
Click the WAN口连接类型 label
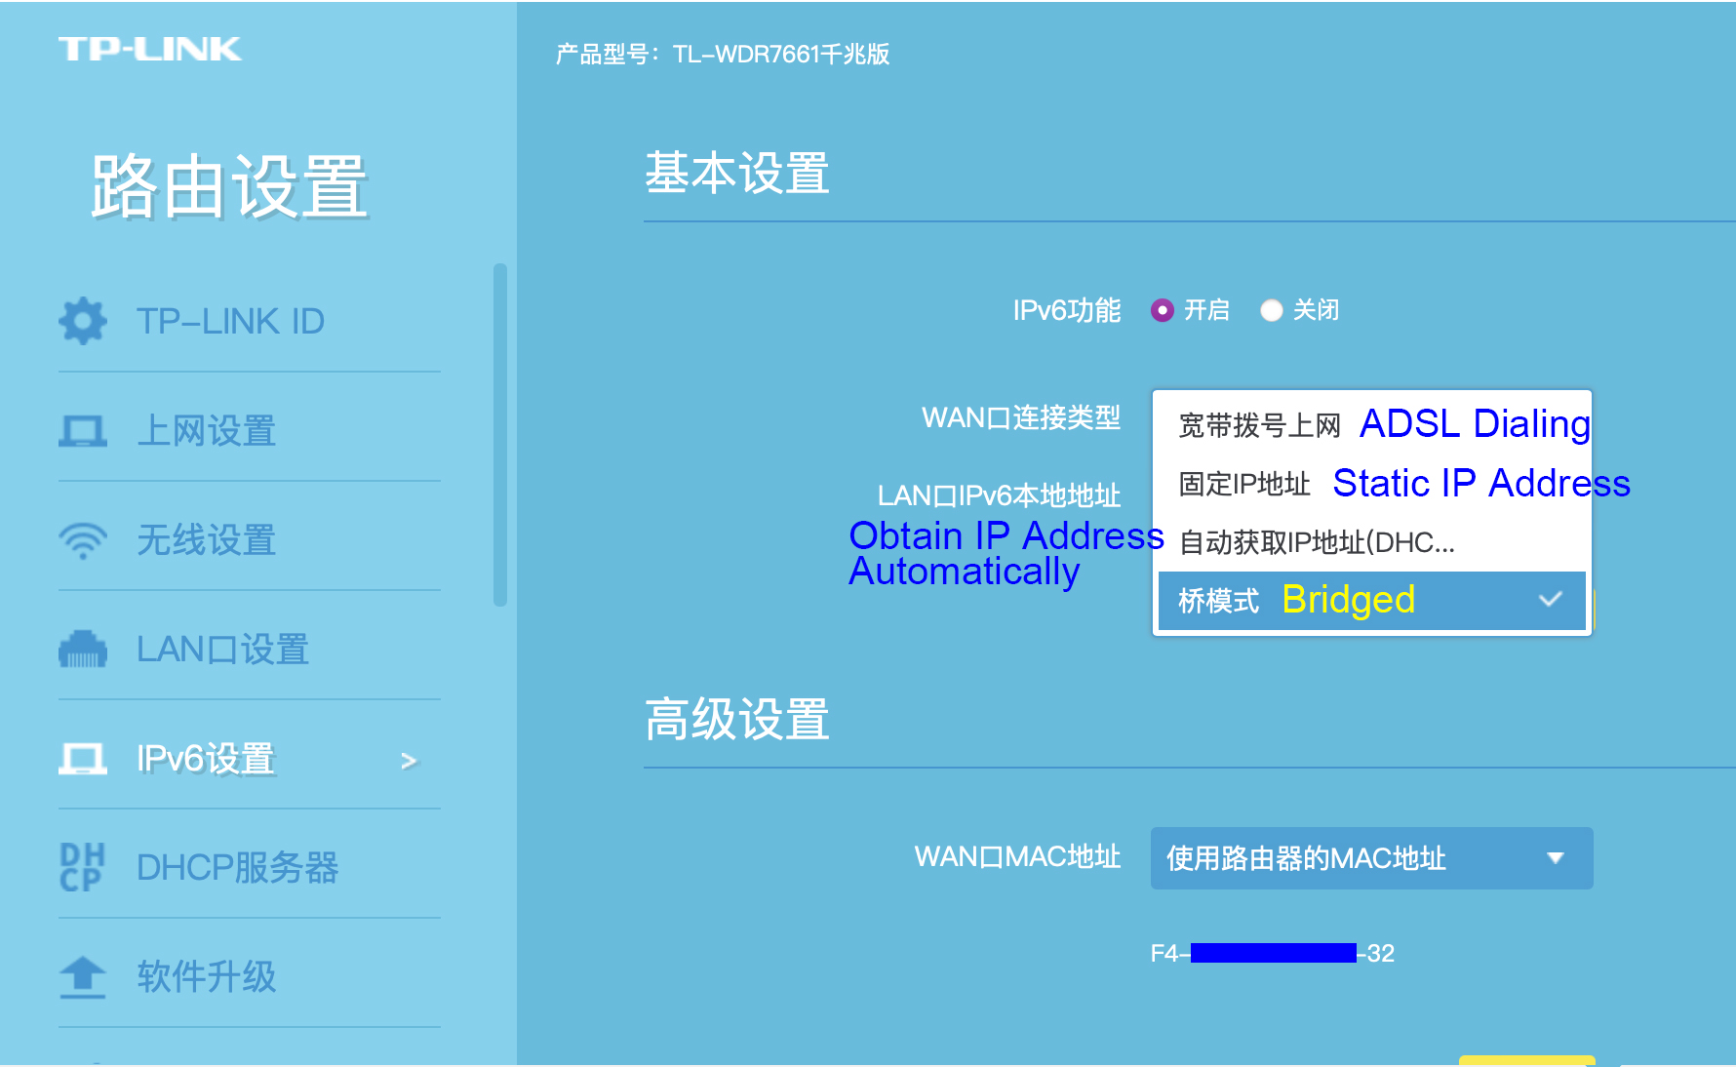pyautogui.click(x=1021, y=417)
